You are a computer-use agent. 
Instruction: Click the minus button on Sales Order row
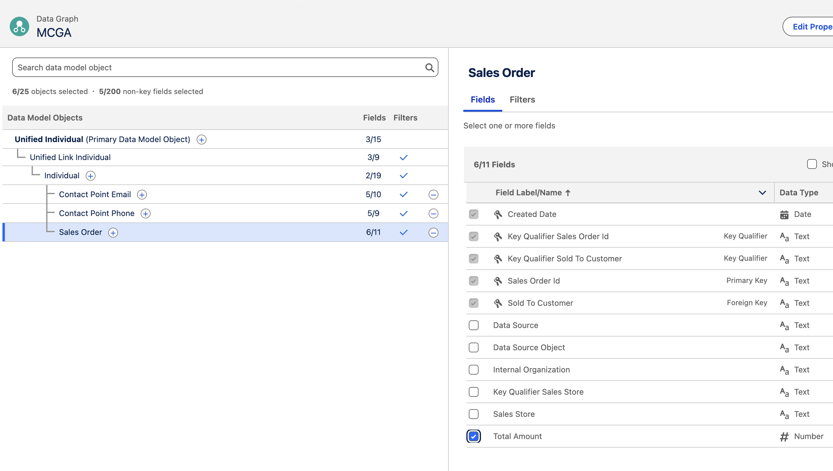point(433,232)
